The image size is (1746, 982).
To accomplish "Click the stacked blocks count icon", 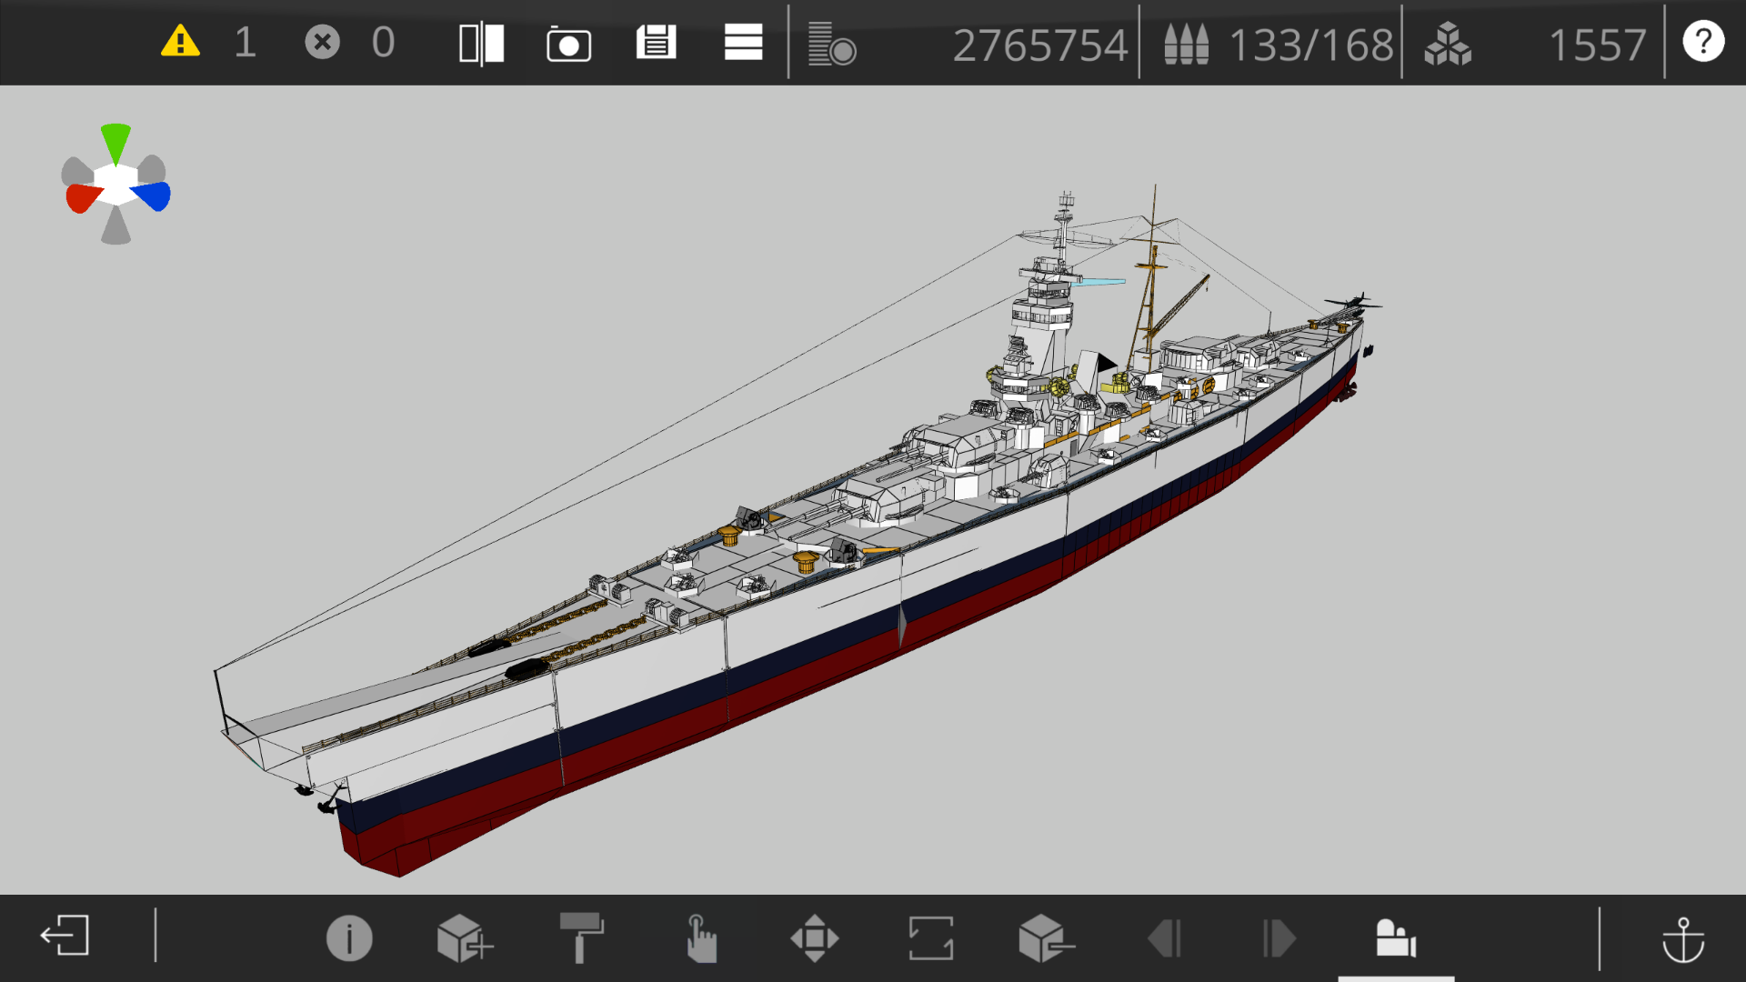I will [x=1448, y=44].
